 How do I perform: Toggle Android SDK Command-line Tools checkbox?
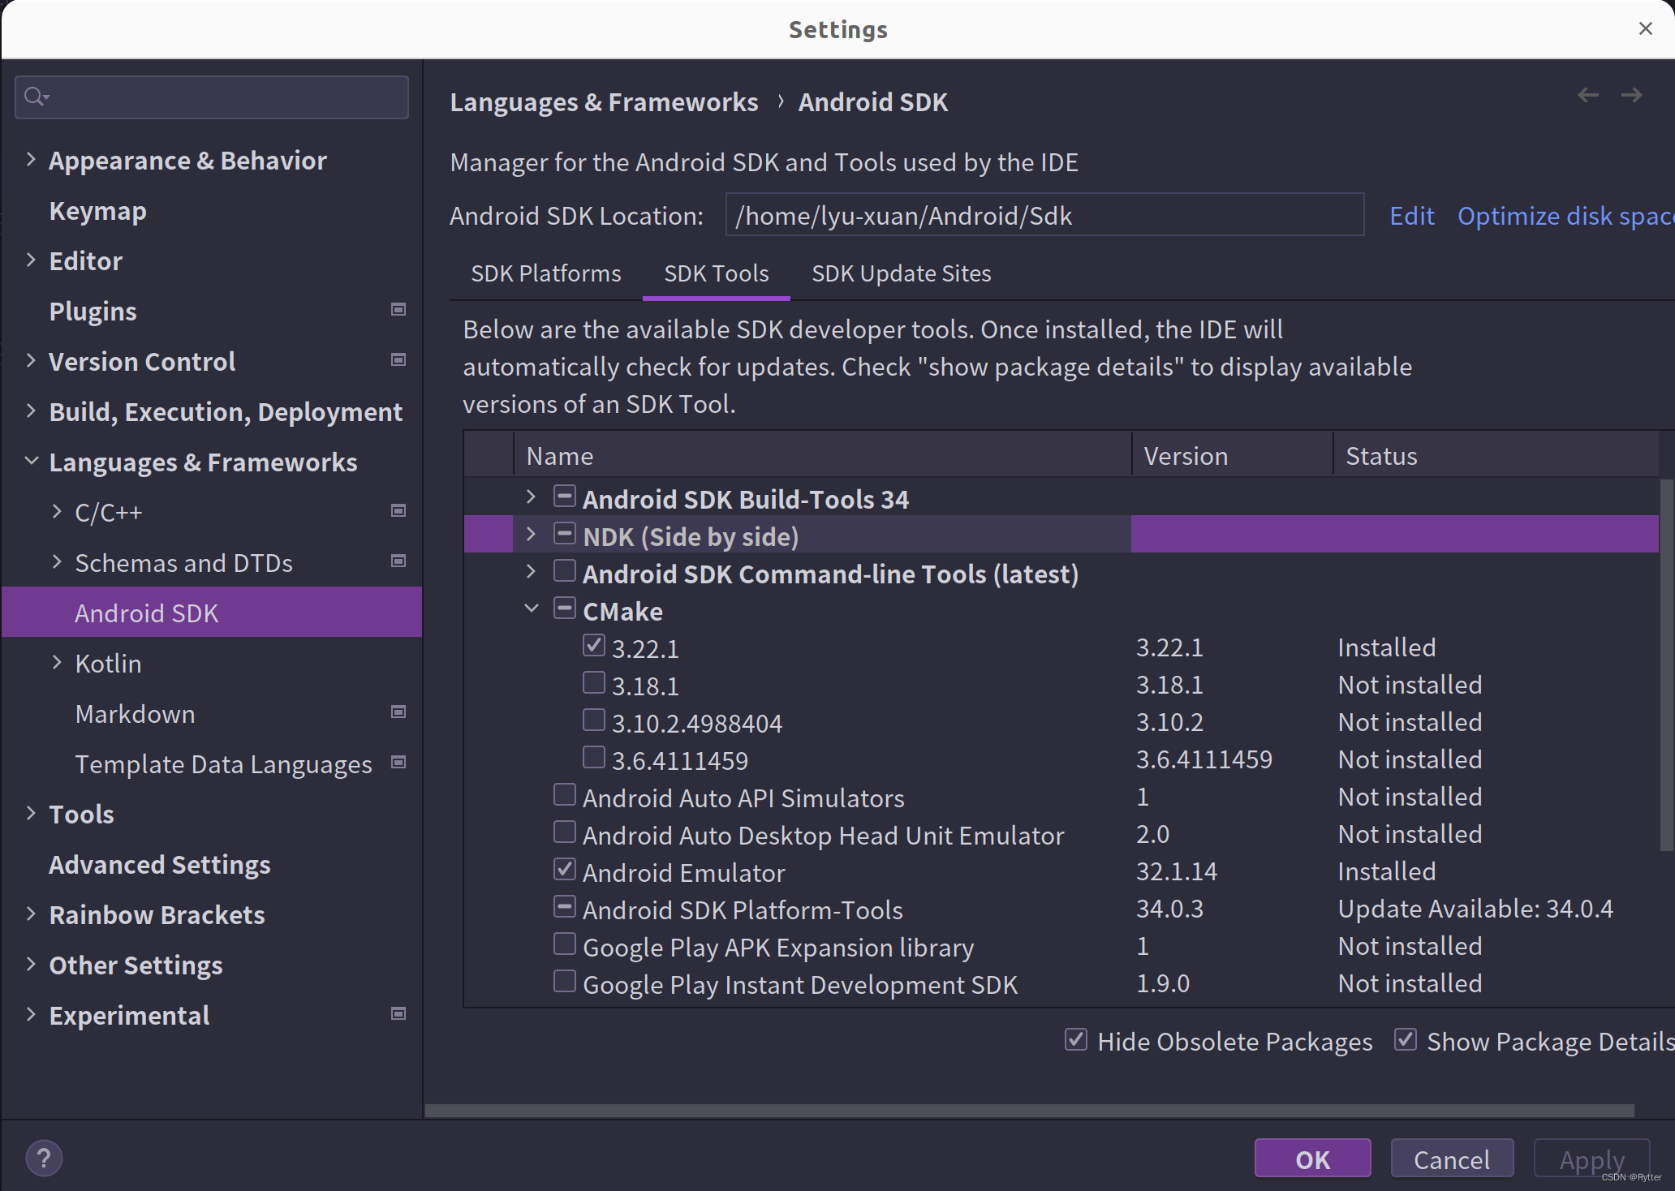coord(565,571)
